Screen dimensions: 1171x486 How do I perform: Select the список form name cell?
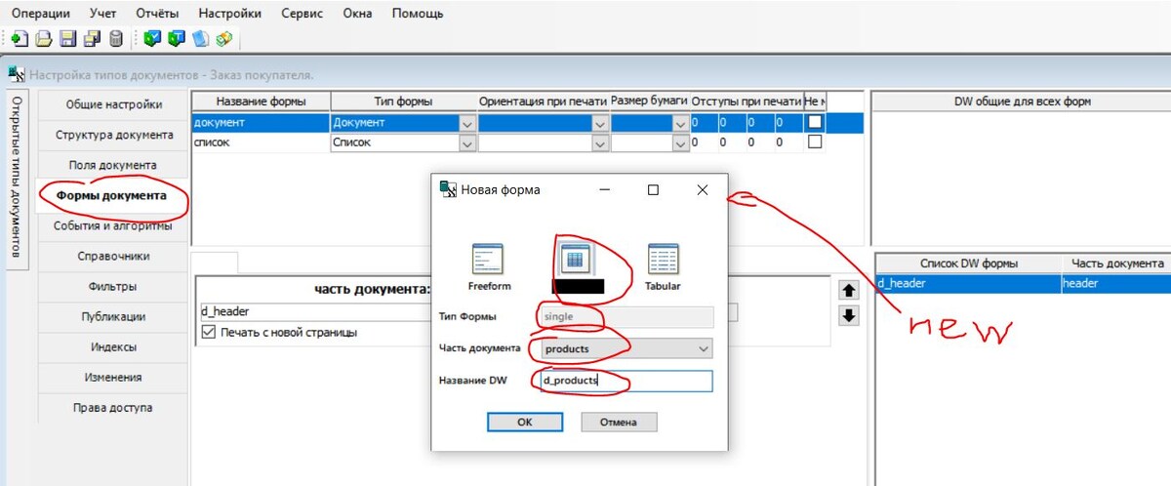(262, 142)
